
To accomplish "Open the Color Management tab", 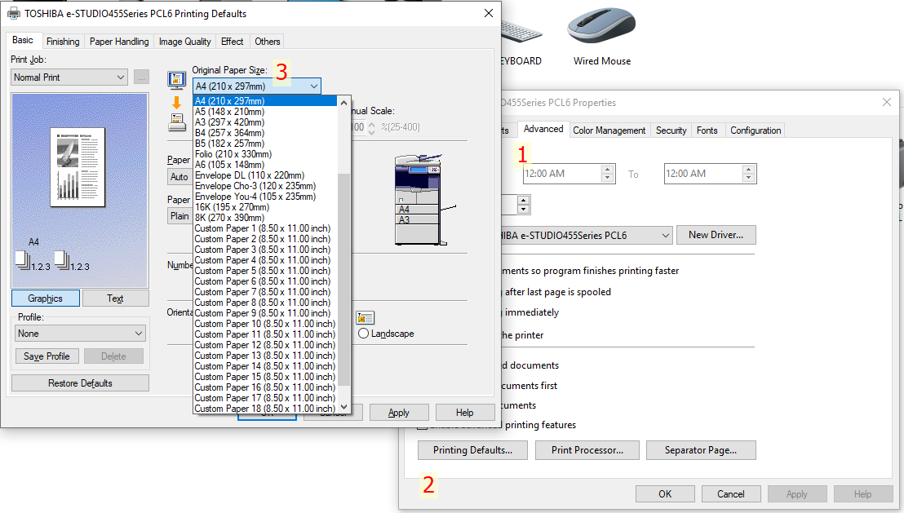I will click(x=609, y=130).
